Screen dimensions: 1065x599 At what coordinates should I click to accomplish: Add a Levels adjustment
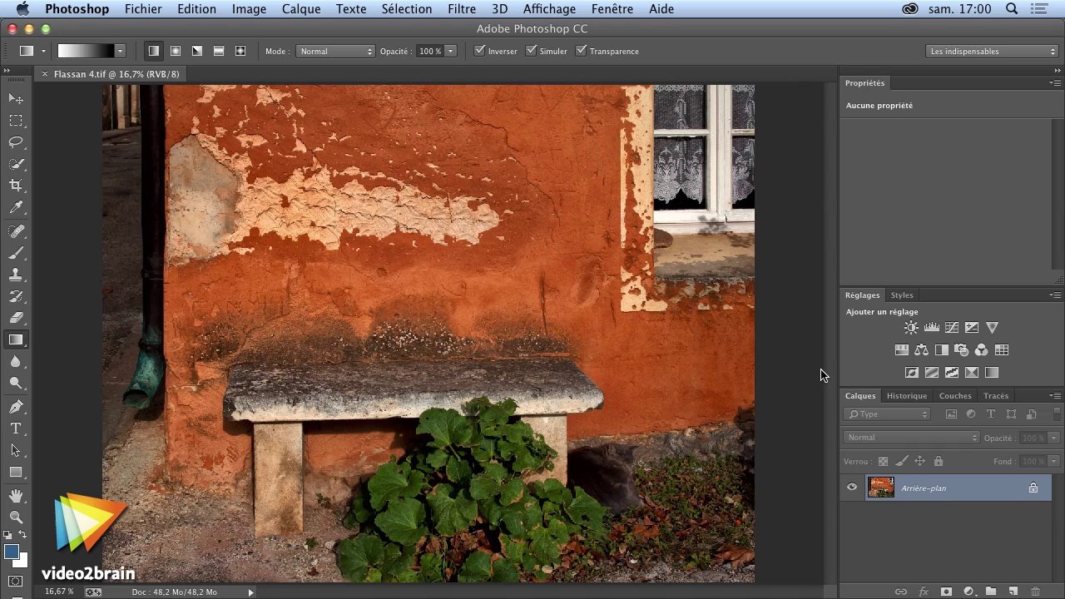tap(932, 328)
